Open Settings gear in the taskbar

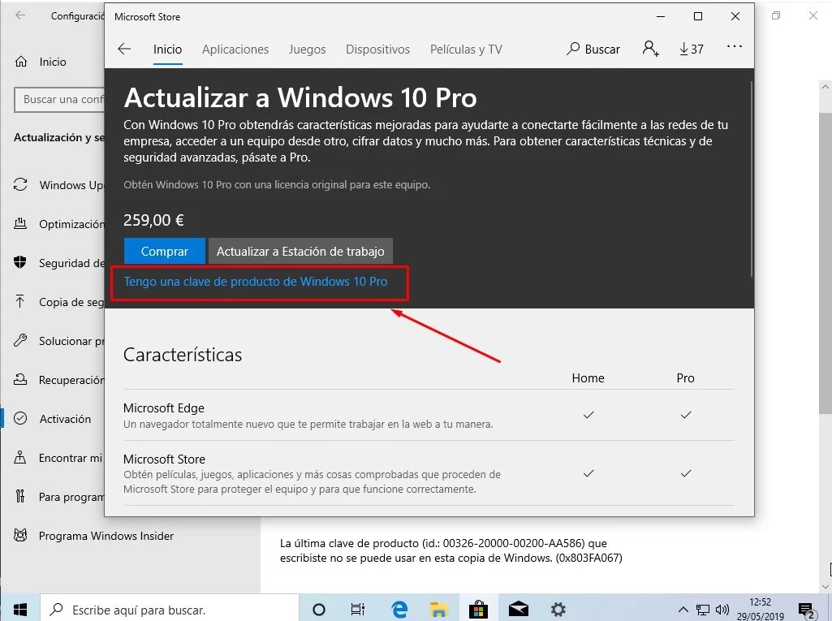(558, 610)
